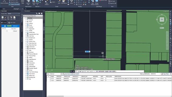Image resolution: width=172 pixels, height=97 pixels.
Task: Click the Toolspace help icon
Action: [42, 13]
